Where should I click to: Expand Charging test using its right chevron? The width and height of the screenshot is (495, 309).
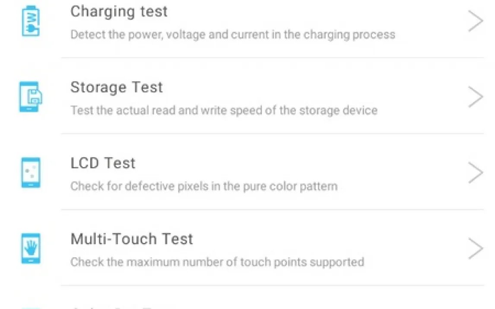tap(475, 22)
